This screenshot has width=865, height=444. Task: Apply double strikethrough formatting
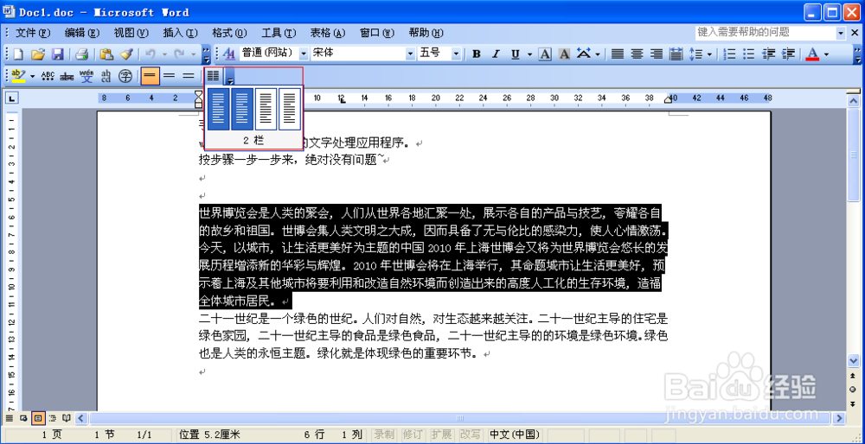click(x=67, y=75)
